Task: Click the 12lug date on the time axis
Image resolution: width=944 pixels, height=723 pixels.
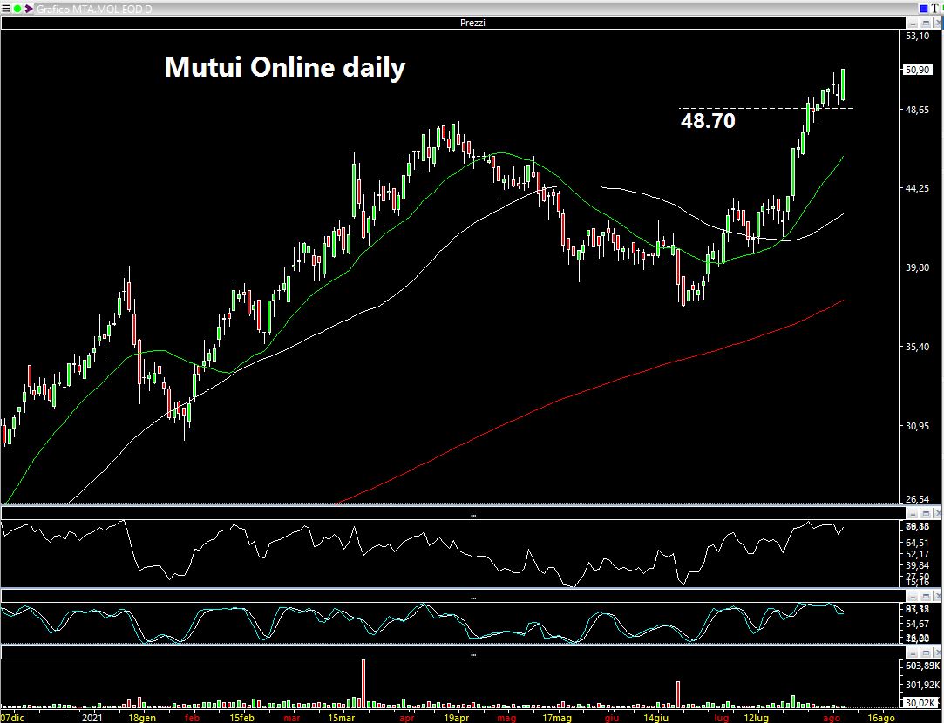Action: click(757, 718)
